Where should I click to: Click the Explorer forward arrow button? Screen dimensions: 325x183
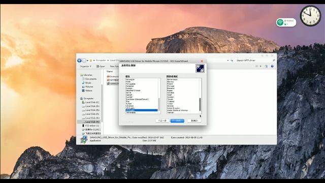tap(84, 60)
